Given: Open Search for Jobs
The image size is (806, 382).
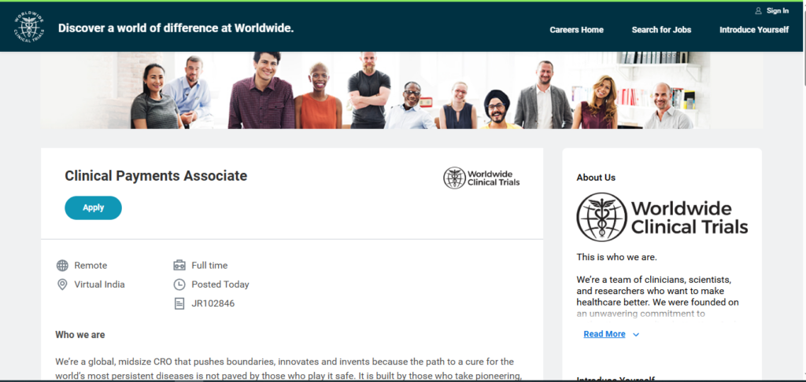Looking at the screenshot, I should tap(661, 30).
